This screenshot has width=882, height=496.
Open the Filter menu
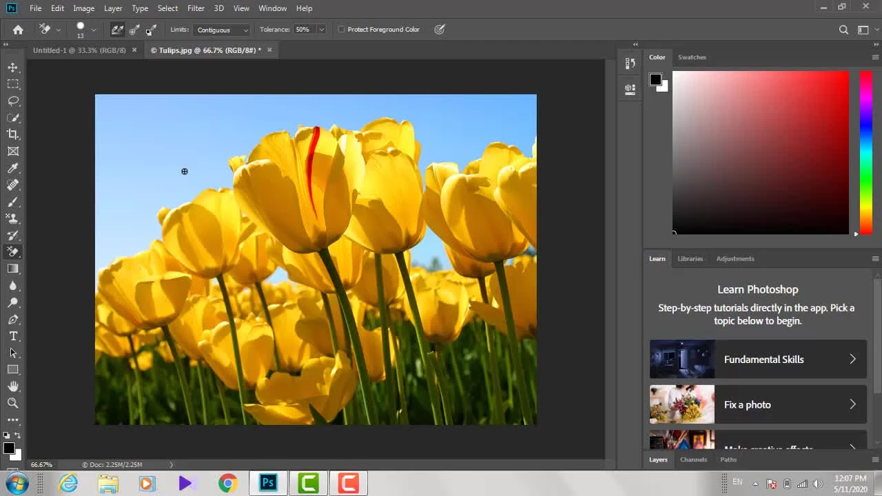[x=196, y=8]
